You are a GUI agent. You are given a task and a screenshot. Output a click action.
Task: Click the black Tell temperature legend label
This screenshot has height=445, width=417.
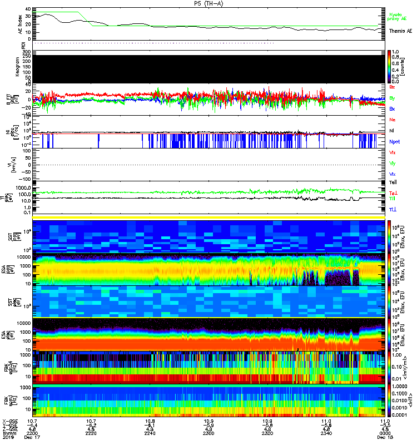[x=393, y=182]
